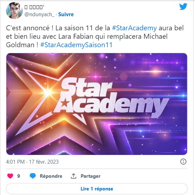This screenshot has height=195, width=195.
Task: Open the user's profile avatar picture
Action: click(14, 11)
